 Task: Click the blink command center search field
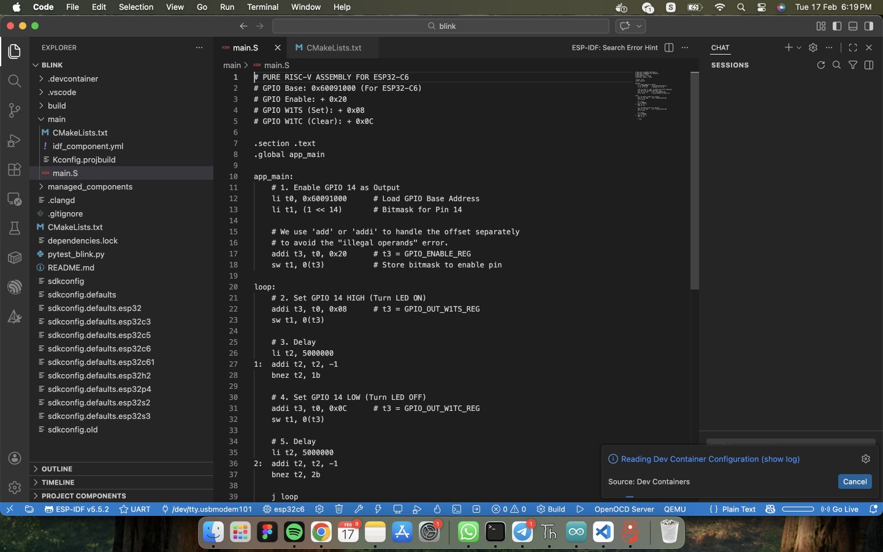pyautogui.click(x=441, y=26)
